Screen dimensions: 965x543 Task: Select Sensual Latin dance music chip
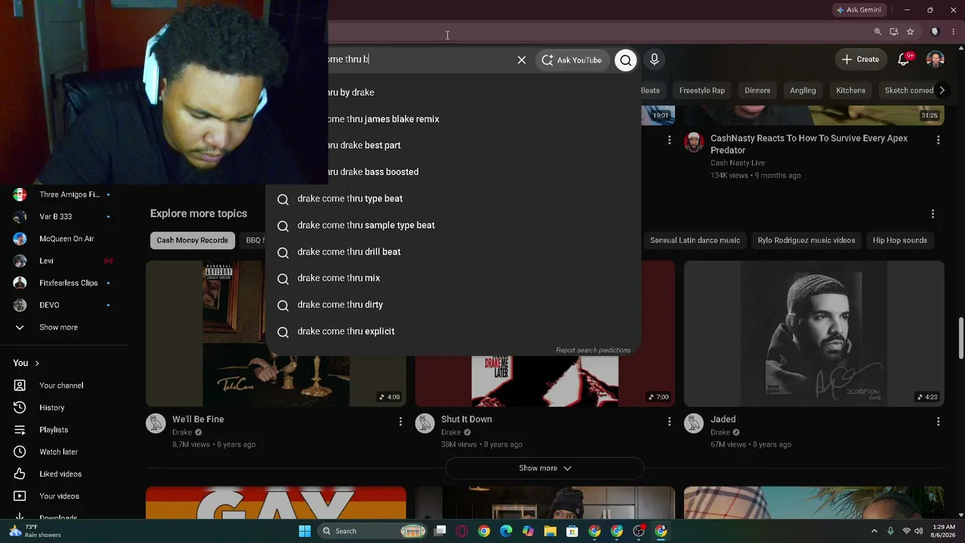(x=695, y=241)
